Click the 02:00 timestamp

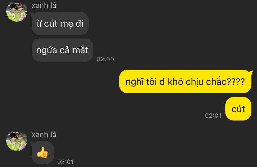(105, 59)
